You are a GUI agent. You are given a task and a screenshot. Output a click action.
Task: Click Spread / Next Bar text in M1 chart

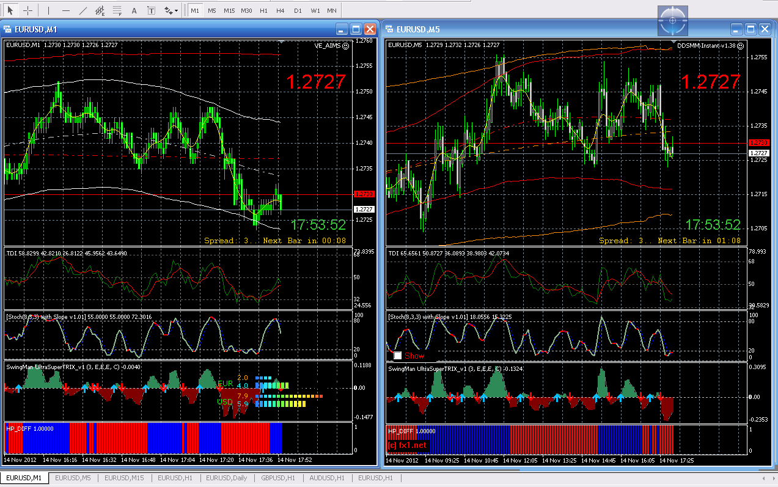click(275, 241)
